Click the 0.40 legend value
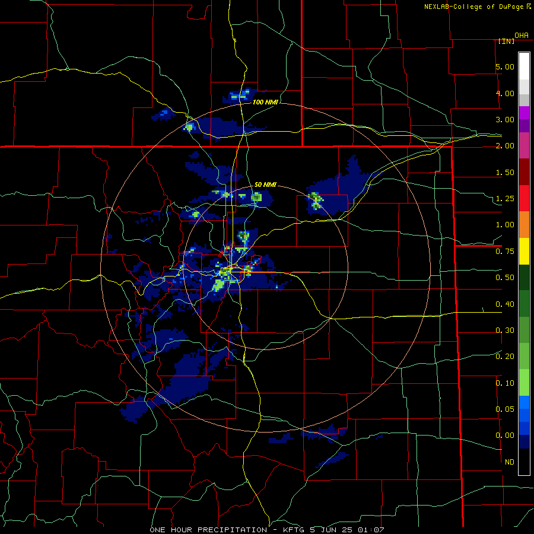This screenshot has width=534, height=534. point(505,304)
